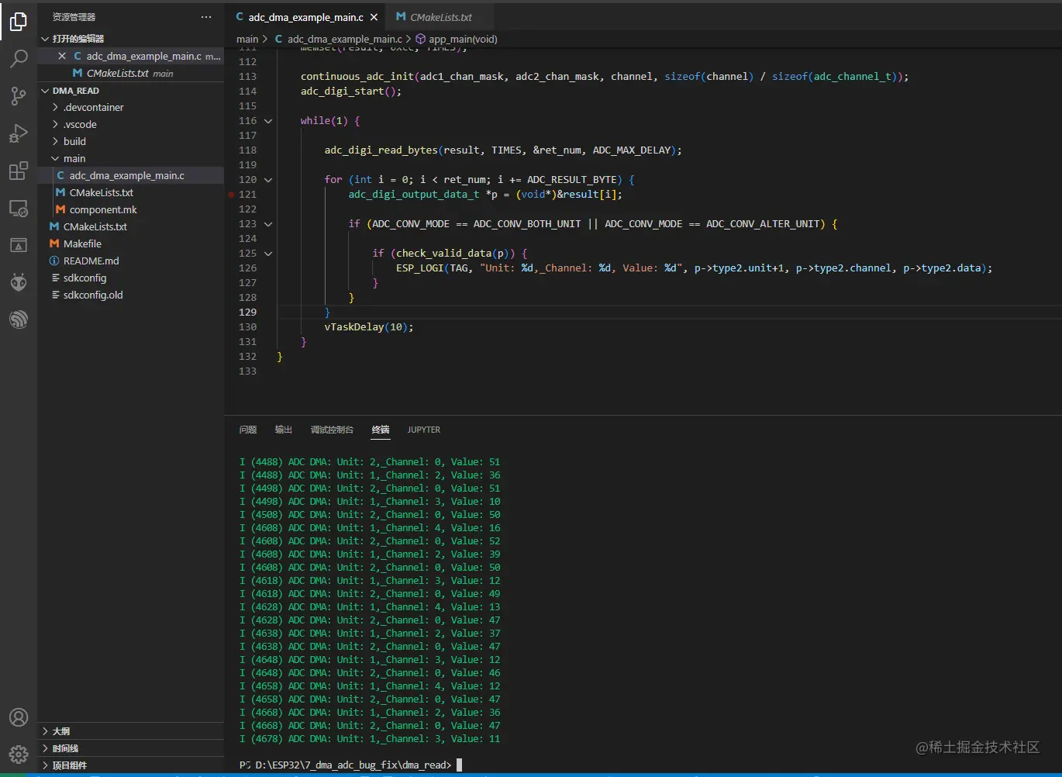Viewport: 1062px width, 777px height.
Task: Open the root CMakeLists.txt file
Action: click(131, 226)
